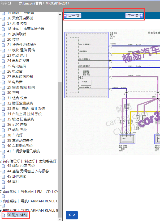Click the C1431 sensor connector in diagram

pos(127,139)
